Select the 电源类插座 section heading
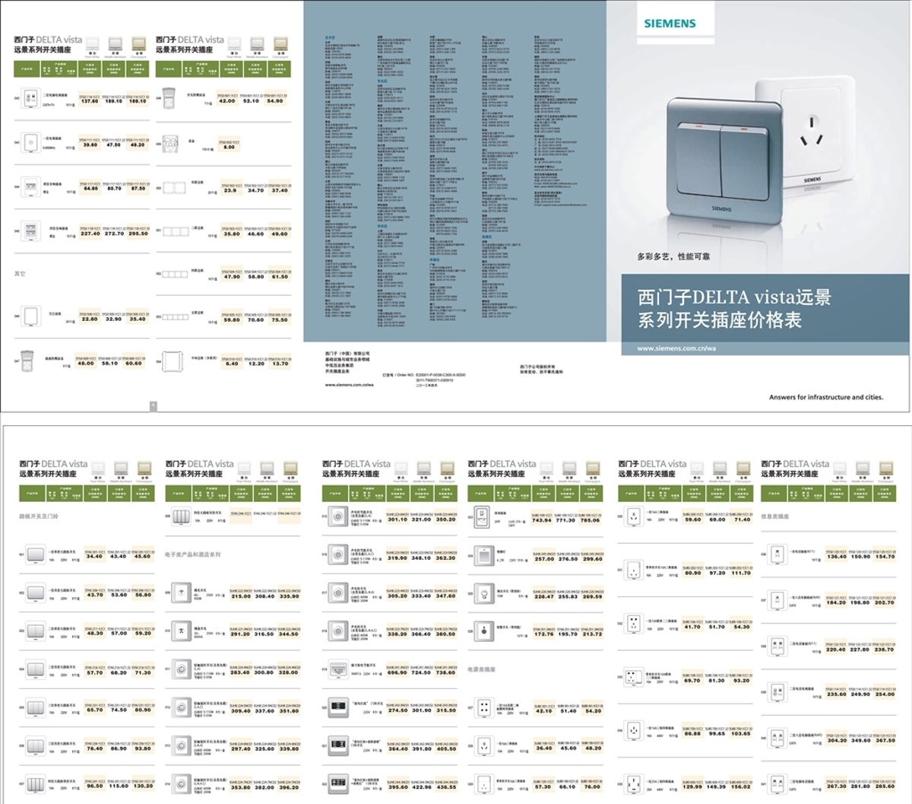The image size is (912, 804). pyautogui.click(x=481, y=669)
